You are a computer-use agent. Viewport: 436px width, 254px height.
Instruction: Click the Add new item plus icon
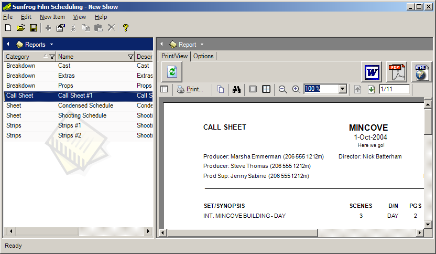48,28
